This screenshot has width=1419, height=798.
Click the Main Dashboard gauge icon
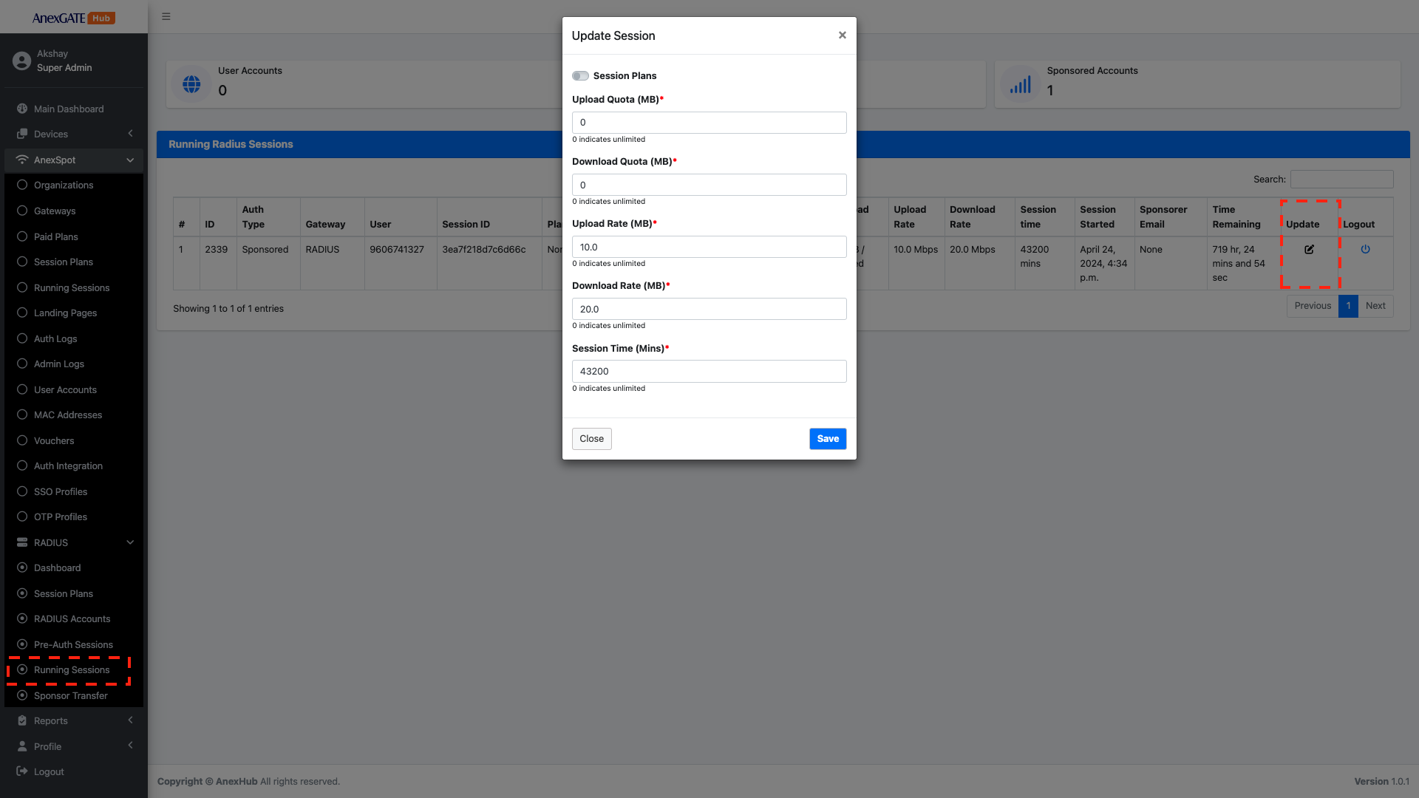(x=22, y=109)
